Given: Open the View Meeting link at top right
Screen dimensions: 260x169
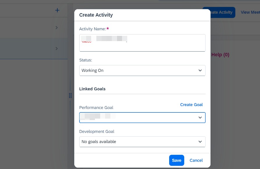Looking at the screenshot, I should [x=250, y=12].
